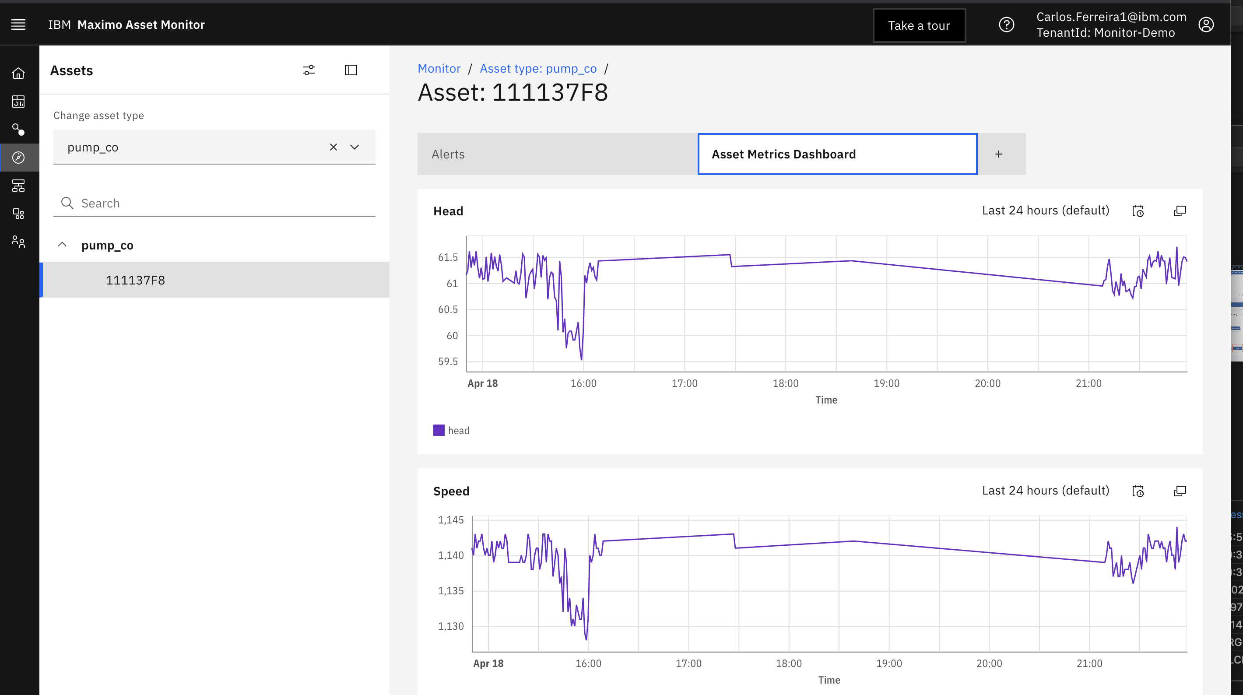Select the Monitor compass icon in the sidebar
1243x695 pixels.
click(18, 158)
